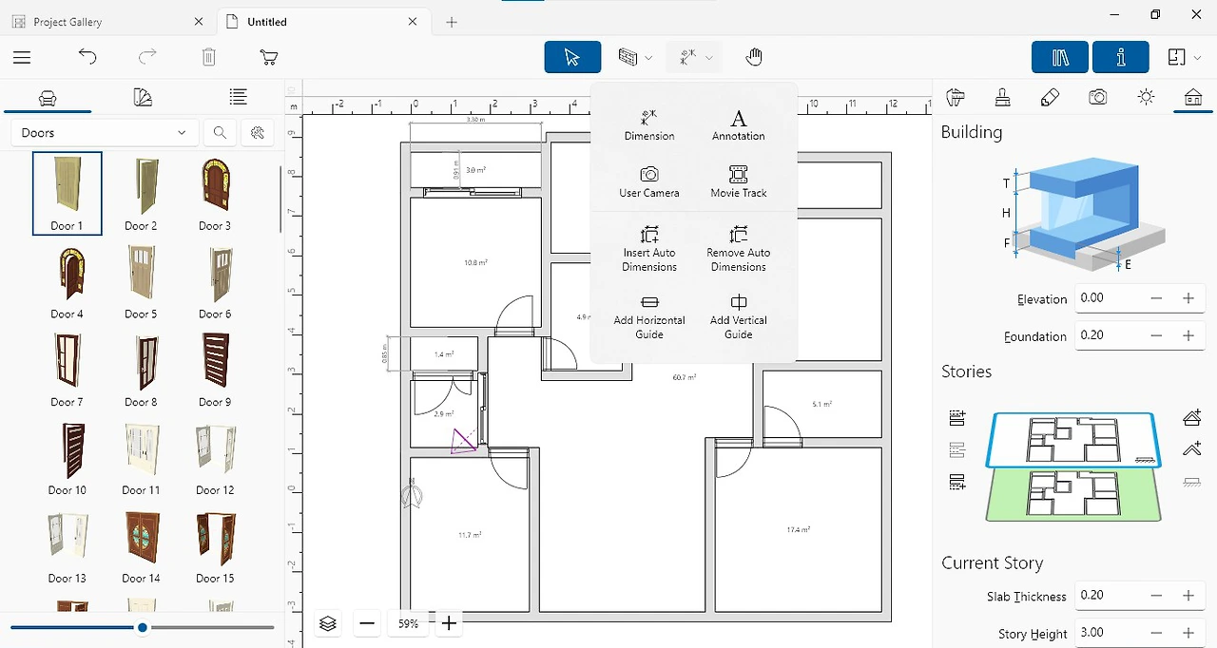Select the hand pan tool
Viewport: 1217px width, 648px height.
[754, 57]
